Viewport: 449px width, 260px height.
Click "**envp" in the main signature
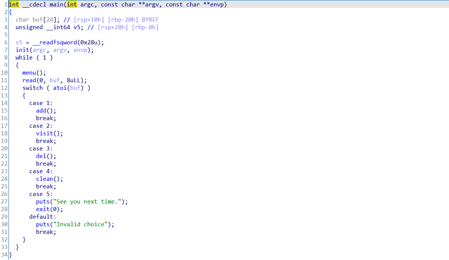pos(214,5)
